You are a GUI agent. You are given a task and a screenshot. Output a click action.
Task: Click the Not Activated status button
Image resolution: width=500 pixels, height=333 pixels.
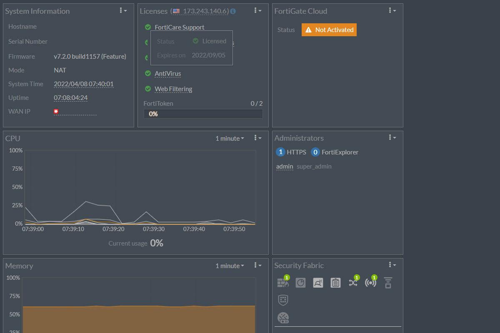(329, 30)
